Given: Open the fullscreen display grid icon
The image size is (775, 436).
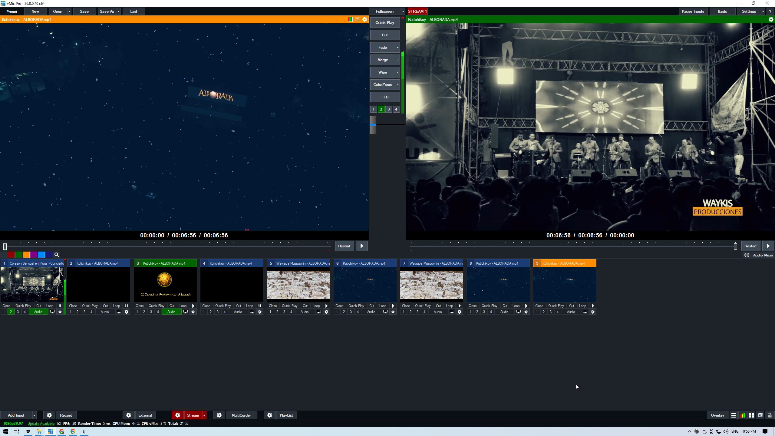Looking at the screenshot, I should (x=752, y=415).
